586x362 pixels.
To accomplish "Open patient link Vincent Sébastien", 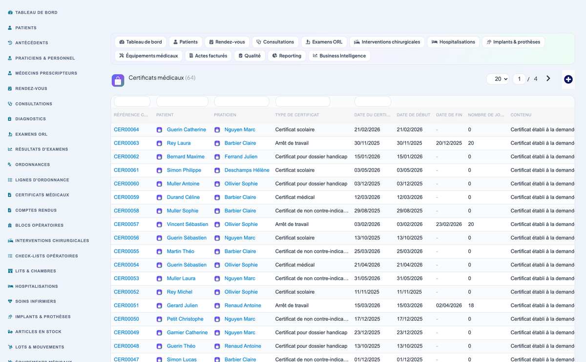I will pos(188,225).
